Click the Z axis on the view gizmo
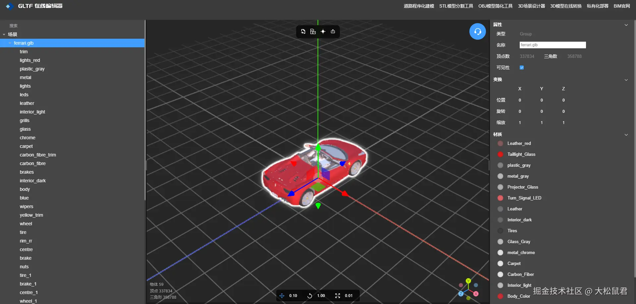 pos(461,294)
